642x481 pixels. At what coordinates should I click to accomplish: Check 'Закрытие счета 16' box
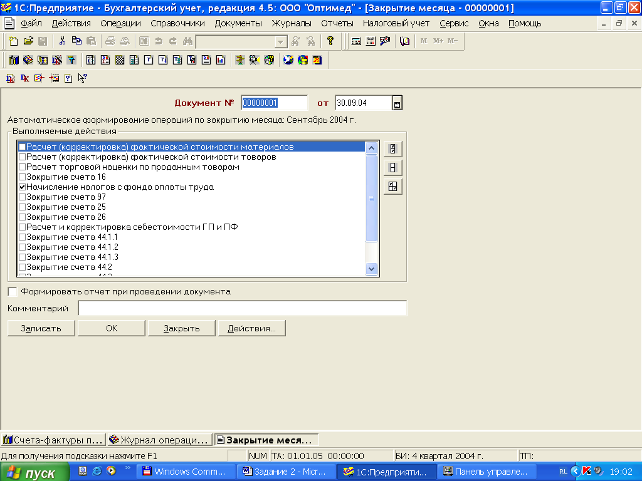coord(23,177)
